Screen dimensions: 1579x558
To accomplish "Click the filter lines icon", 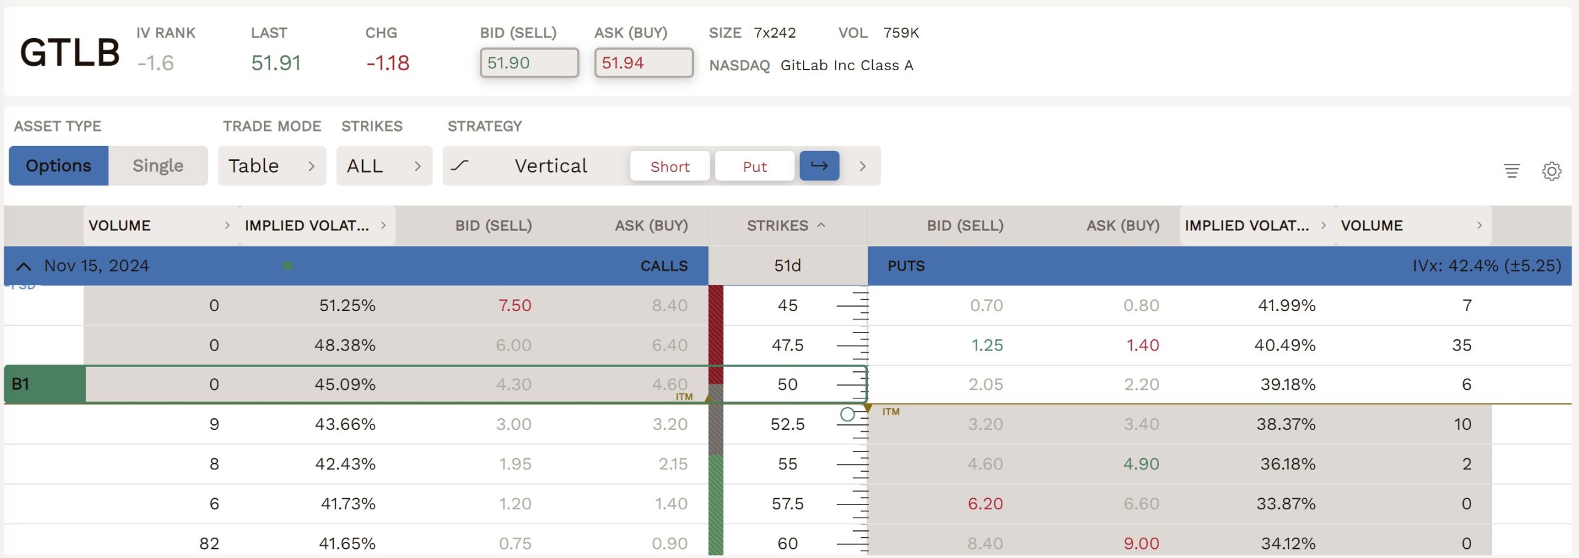I will click(1511, 171).
